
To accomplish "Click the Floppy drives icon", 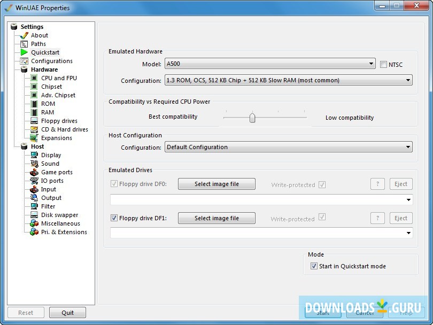I will click(x=34, y=121).
